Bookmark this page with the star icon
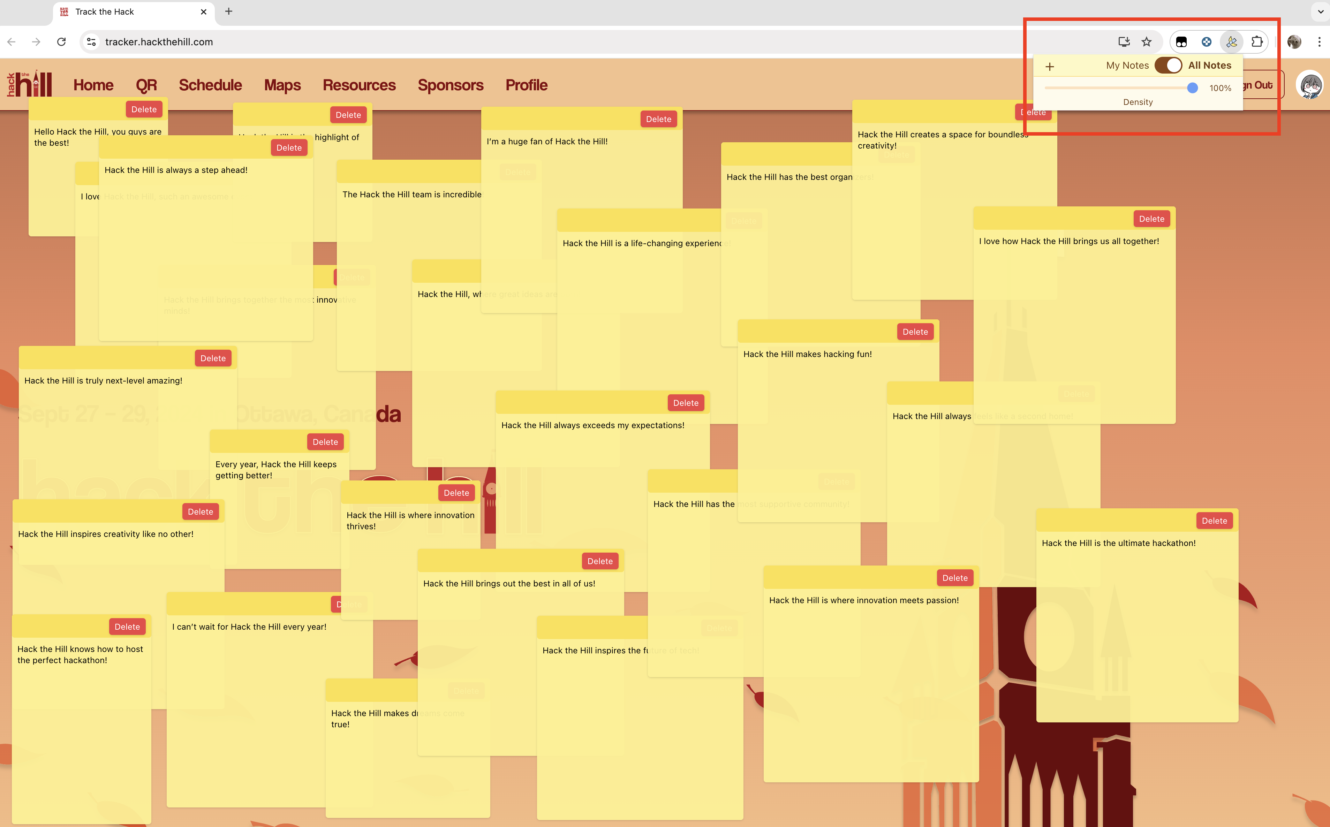The width and height of the screenshot is (1330, 827). tap(1147, 41)
